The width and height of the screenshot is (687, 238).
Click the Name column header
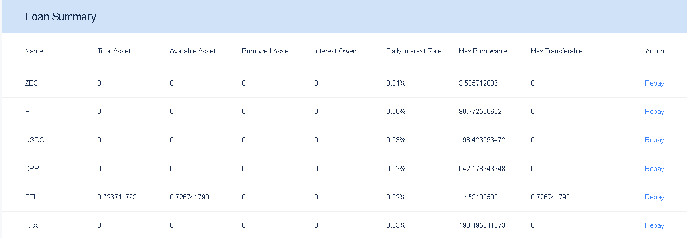(34, 51)
